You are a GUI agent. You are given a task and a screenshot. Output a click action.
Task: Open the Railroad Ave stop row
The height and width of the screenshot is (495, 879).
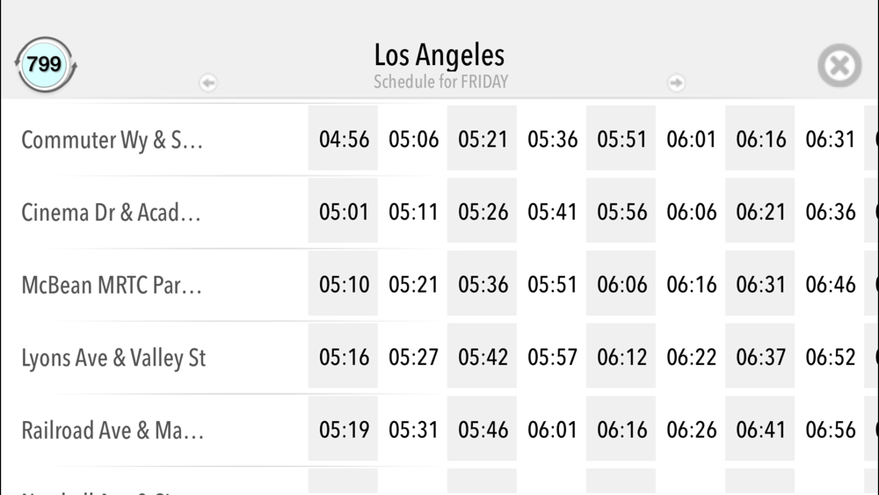(x=113, y=431)
